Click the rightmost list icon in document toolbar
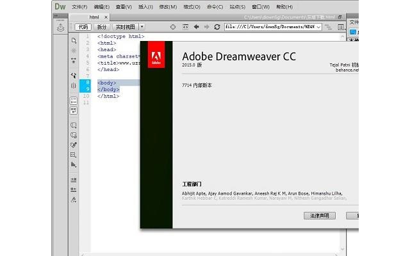The image size is (410, 256). [x=341, y=27]
